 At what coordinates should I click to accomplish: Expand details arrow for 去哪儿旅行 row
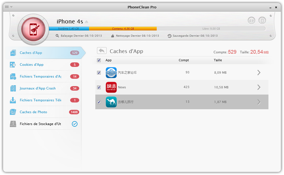pos(259,102)
